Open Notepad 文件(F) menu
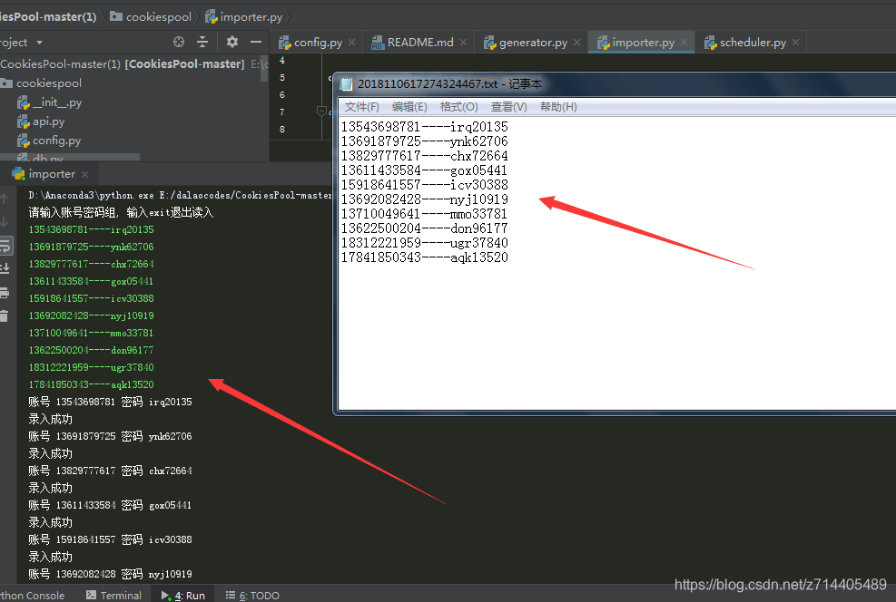896x602 pixels. [x=361, y=107]
